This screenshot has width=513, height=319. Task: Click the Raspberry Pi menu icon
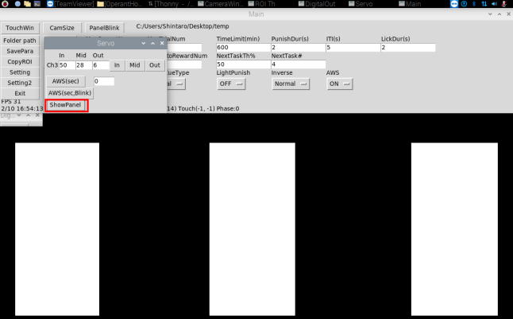pos(6,4)
